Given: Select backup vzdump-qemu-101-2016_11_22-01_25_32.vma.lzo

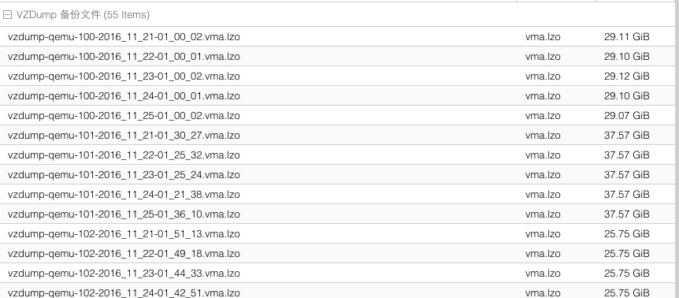Looking at the screenshot, I should click(x=337, y=155).
